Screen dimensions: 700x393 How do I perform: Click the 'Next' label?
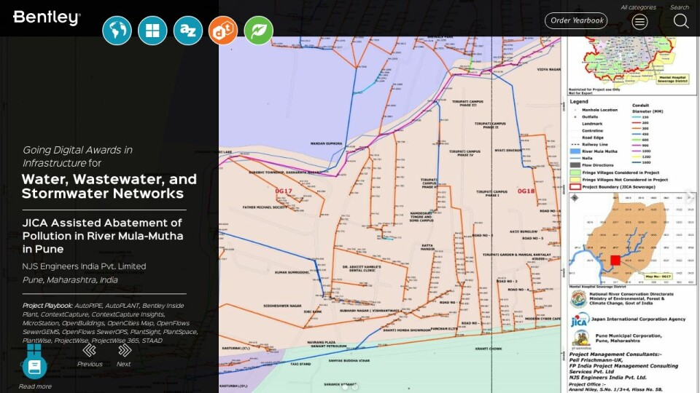pyautogui.click(x=124, y=364)
